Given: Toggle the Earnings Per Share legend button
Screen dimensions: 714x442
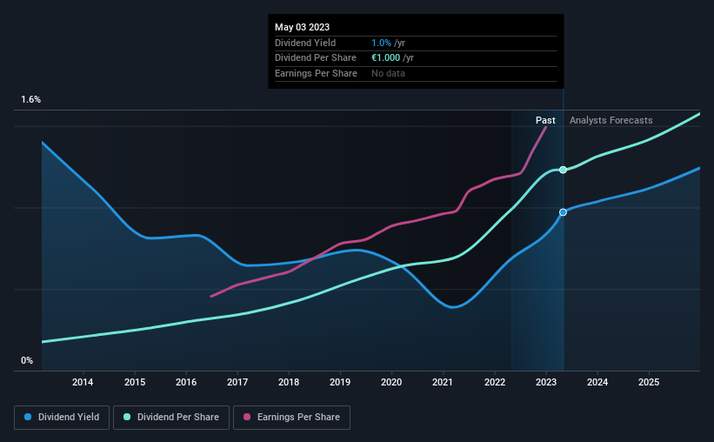Looking at the screenshot, I should [291, 418].
